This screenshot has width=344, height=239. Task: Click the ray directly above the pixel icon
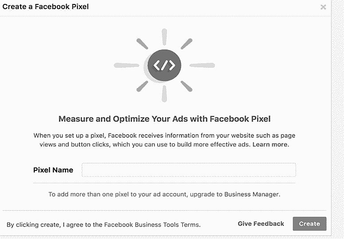coord(164,37)
